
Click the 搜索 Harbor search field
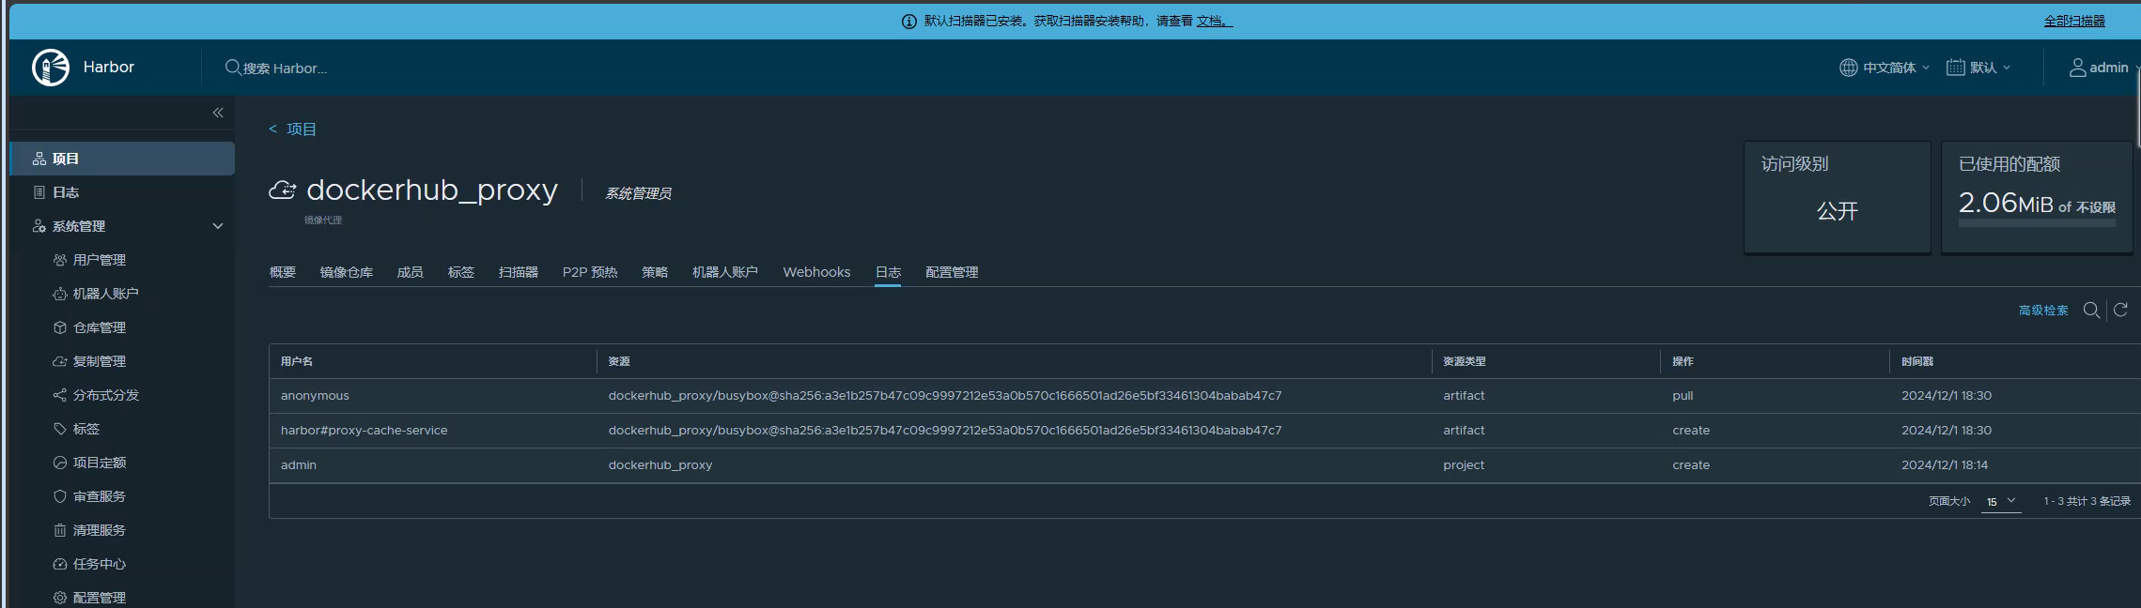coord(285,68)
